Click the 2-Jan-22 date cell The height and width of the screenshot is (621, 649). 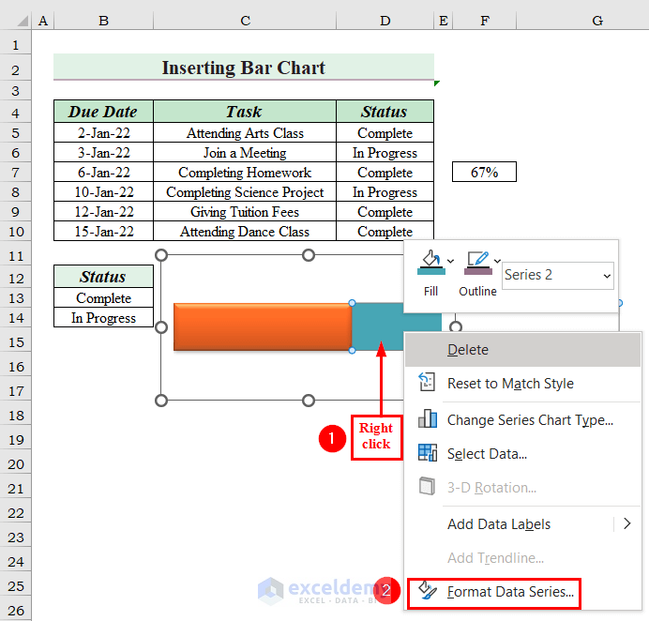(103, 132)
